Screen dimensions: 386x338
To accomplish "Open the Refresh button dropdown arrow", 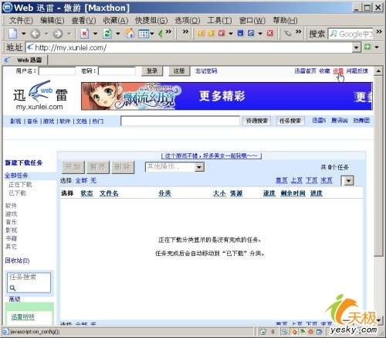I will [118, 34].
